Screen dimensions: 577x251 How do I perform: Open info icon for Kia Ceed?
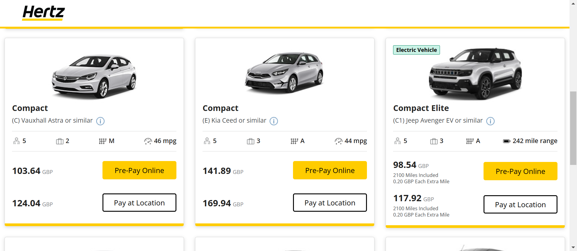[274, 121]
